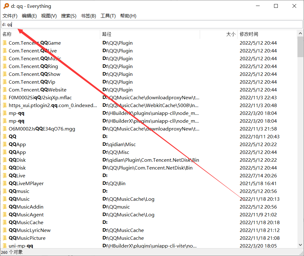This screenshot has width=304, height=256.
Task: Select the QQMusicAgent folder name
Action: click(x=26, y=214)
